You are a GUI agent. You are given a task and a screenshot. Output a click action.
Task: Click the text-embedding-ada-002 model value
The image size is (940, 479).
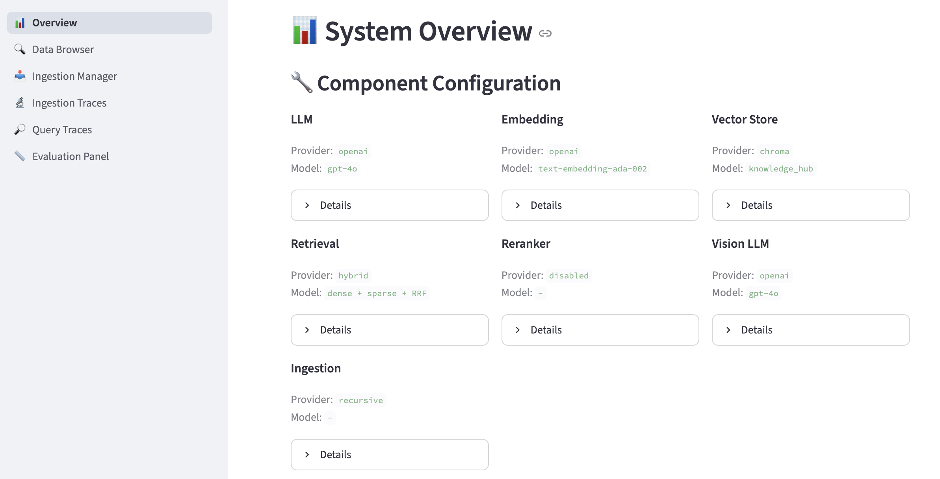593,169
